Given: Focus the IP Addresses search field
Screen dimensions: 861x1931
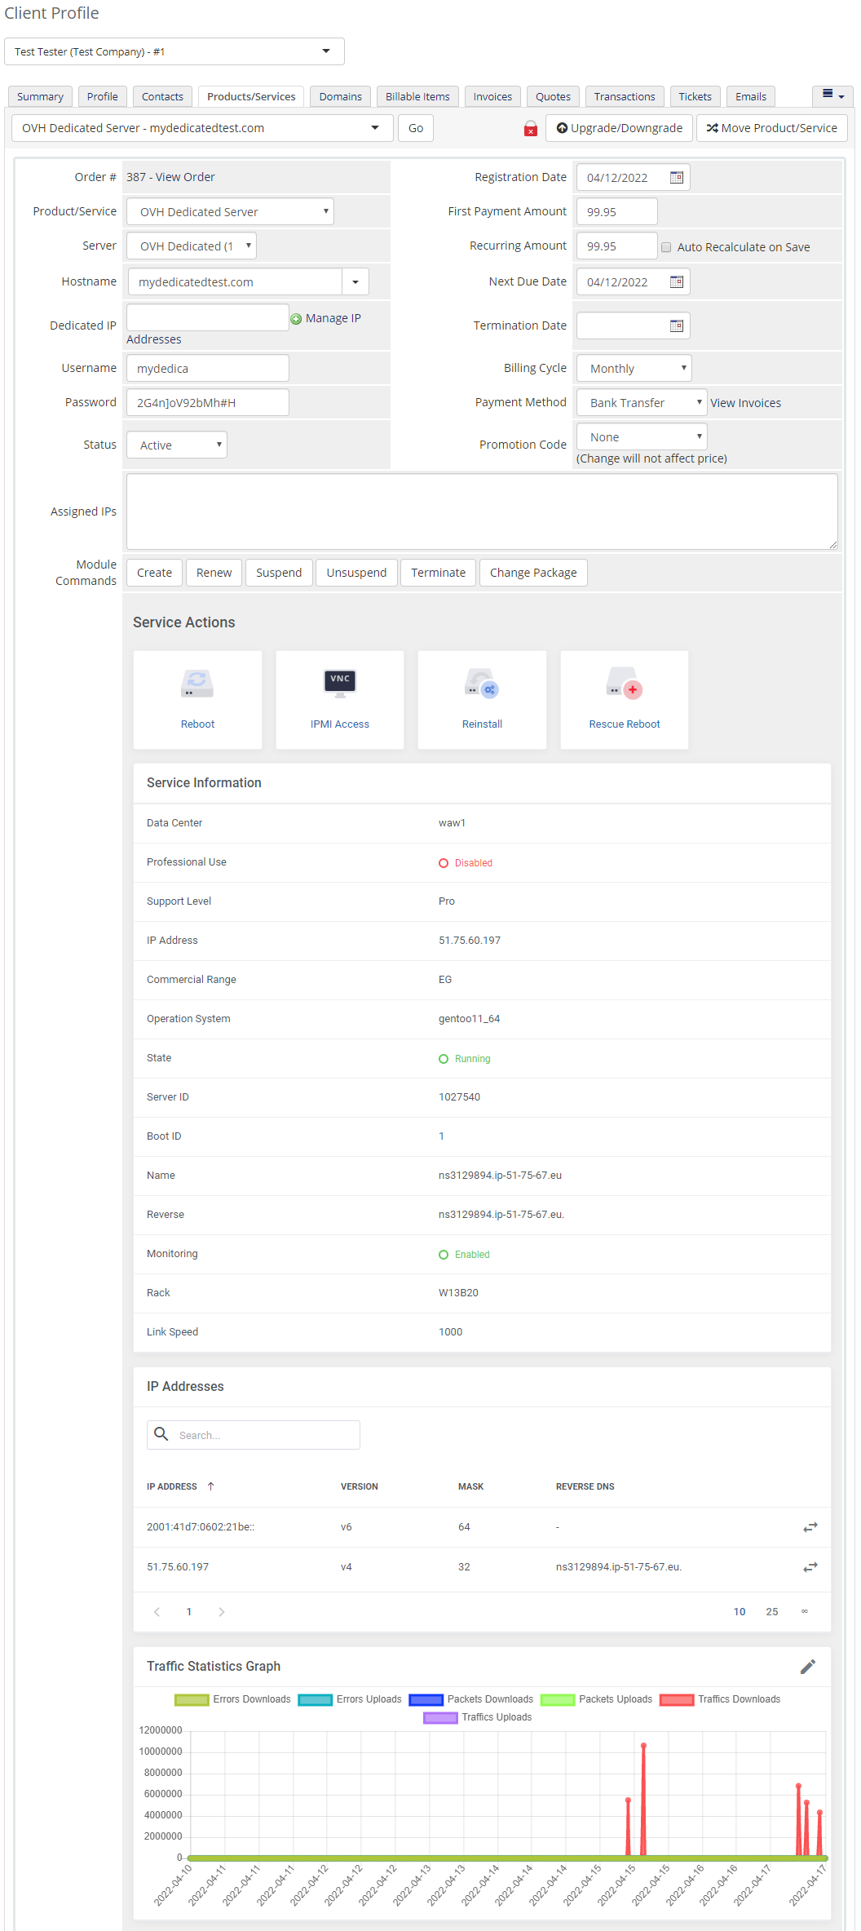Looking at the screenshot, I should point(254,1435).
